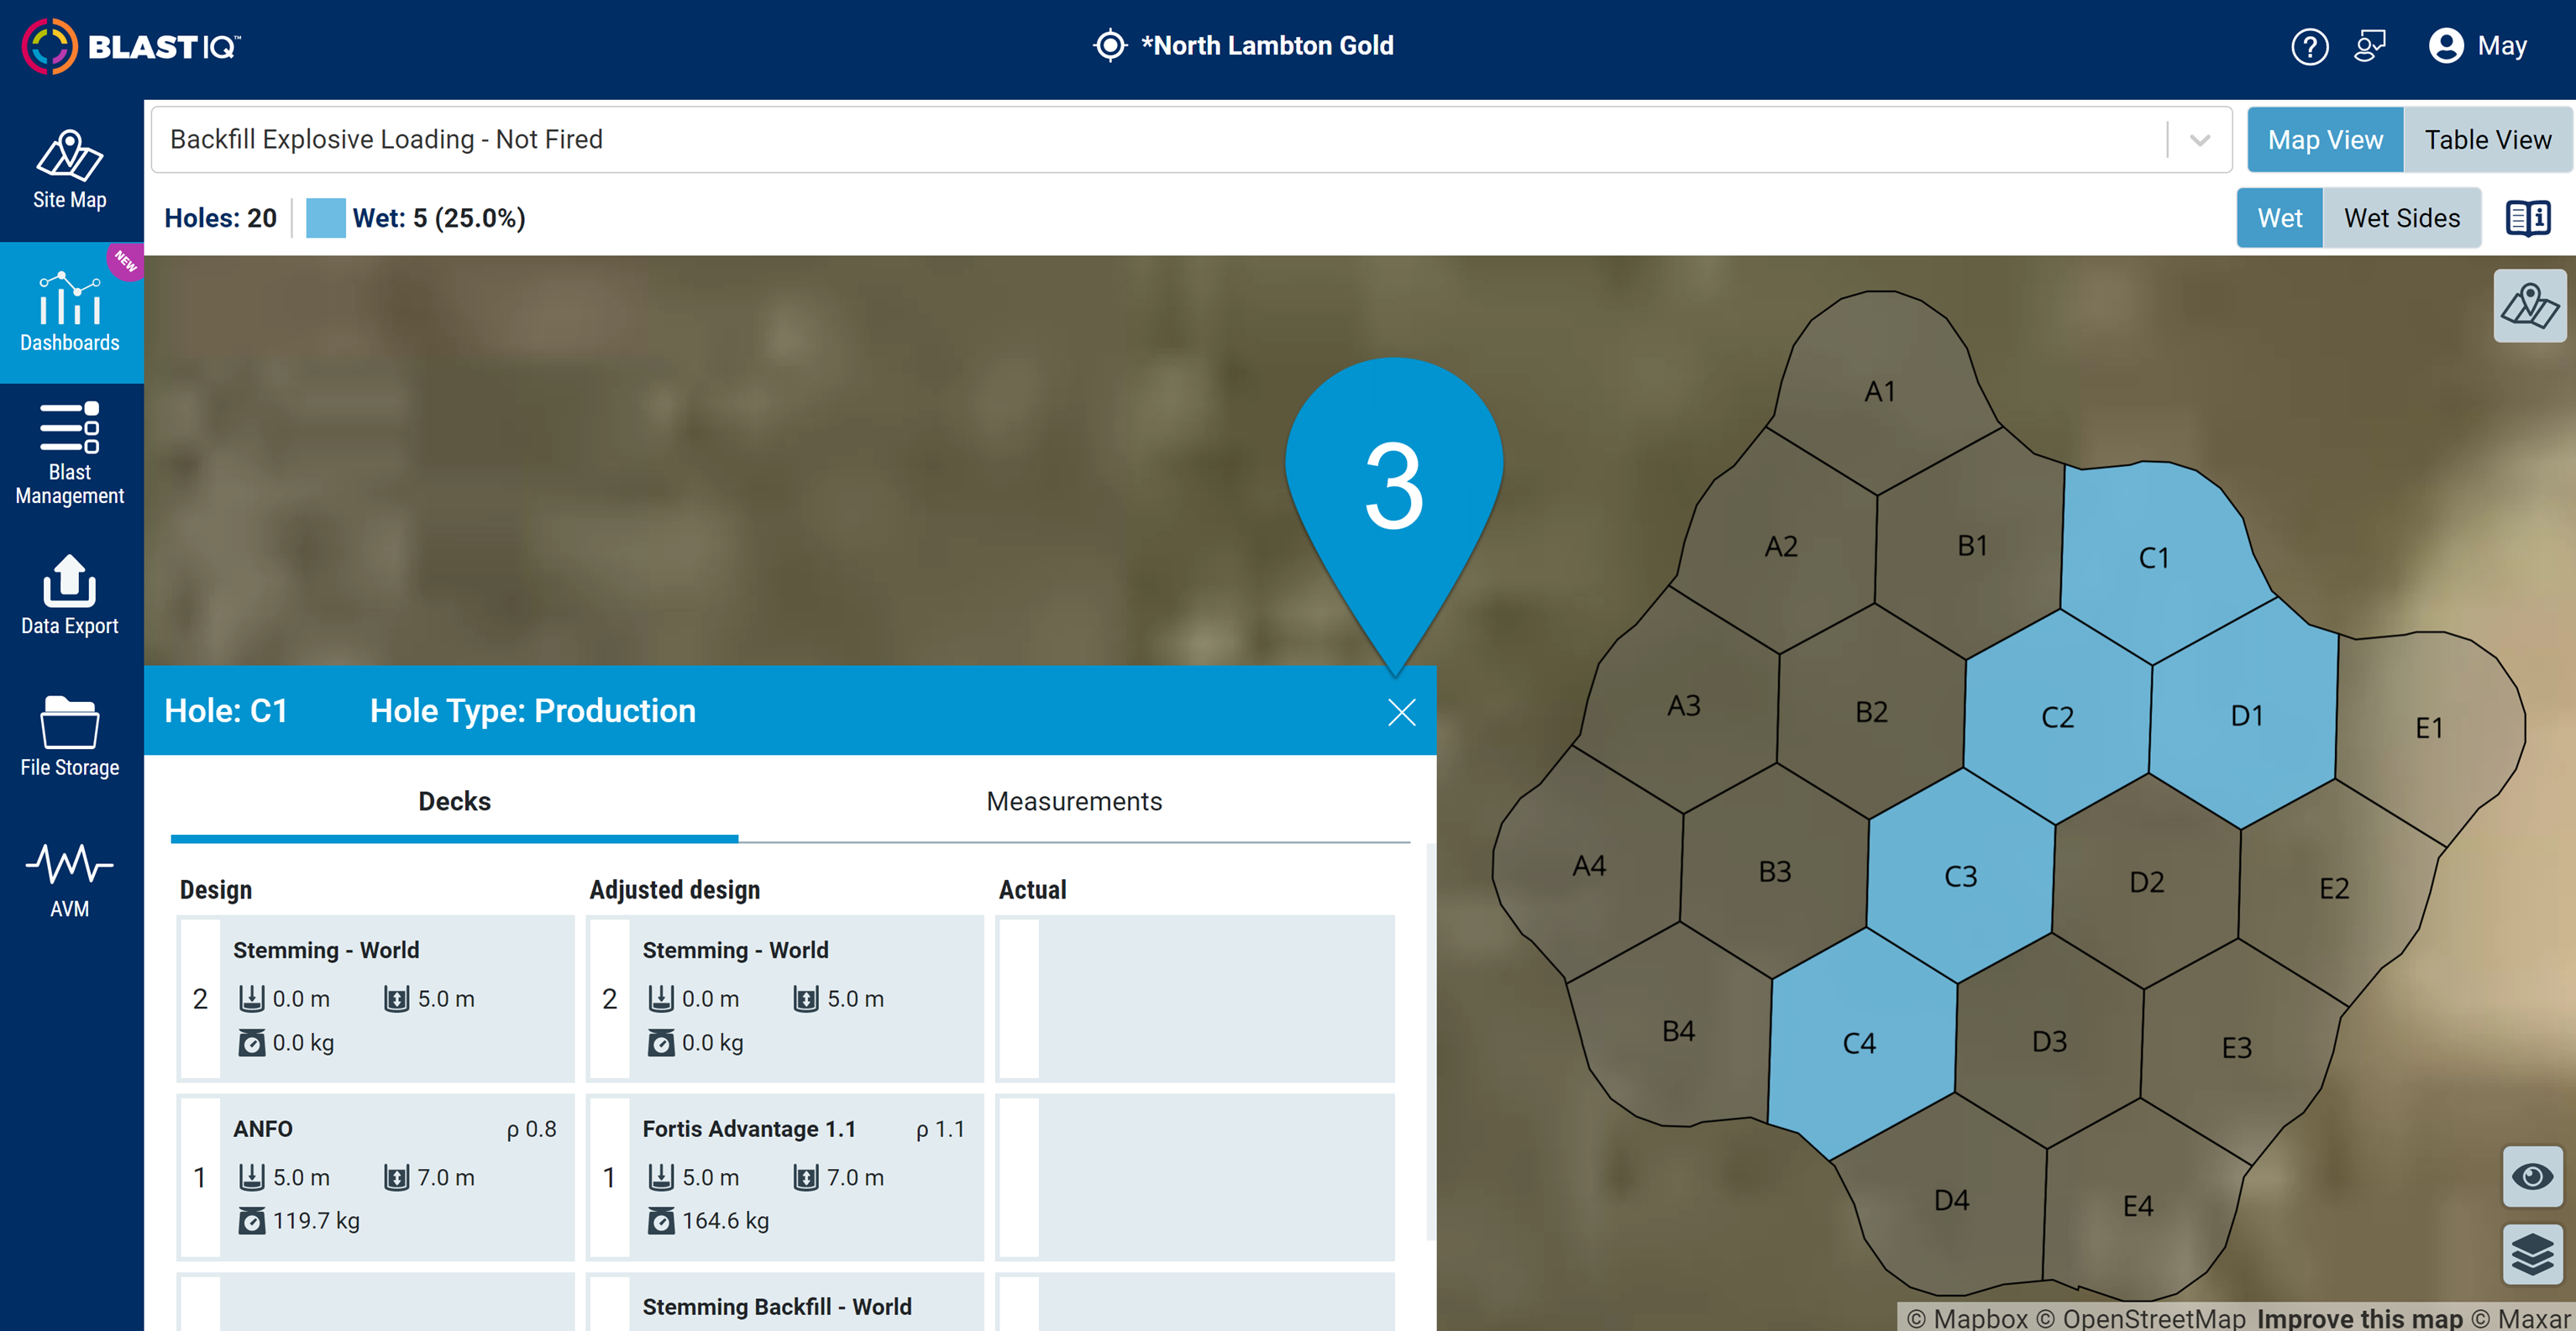
Task: Select wet hole C2 on the map
Action: pos(2057,717)
